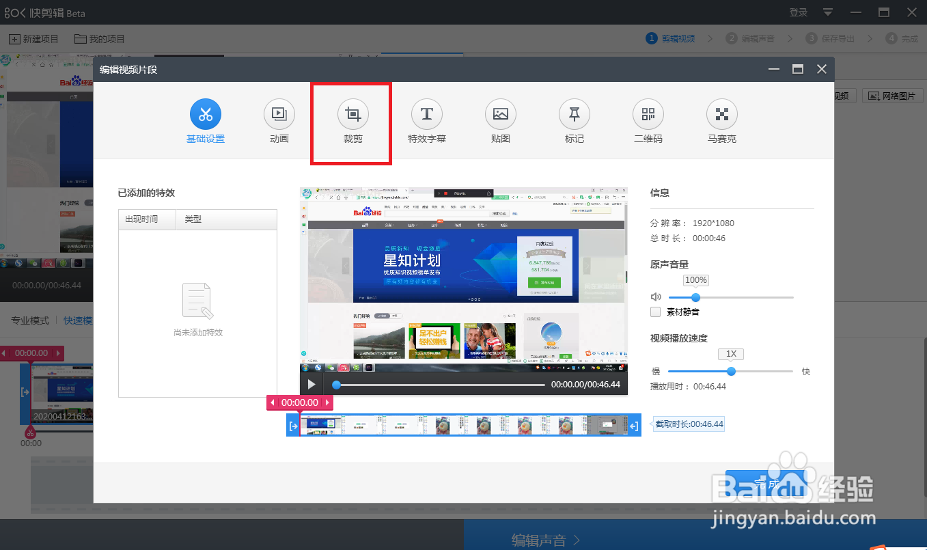Screen dimensions: 927x550
Task: Adjust the 原声音量 volume slider
Action: [731, 297]
